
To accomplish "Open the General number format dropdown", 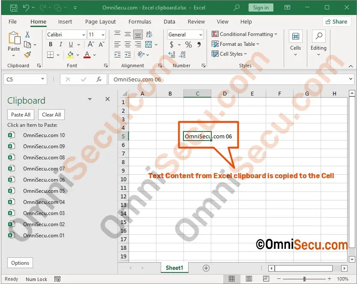I will click(x=201, y=35).
